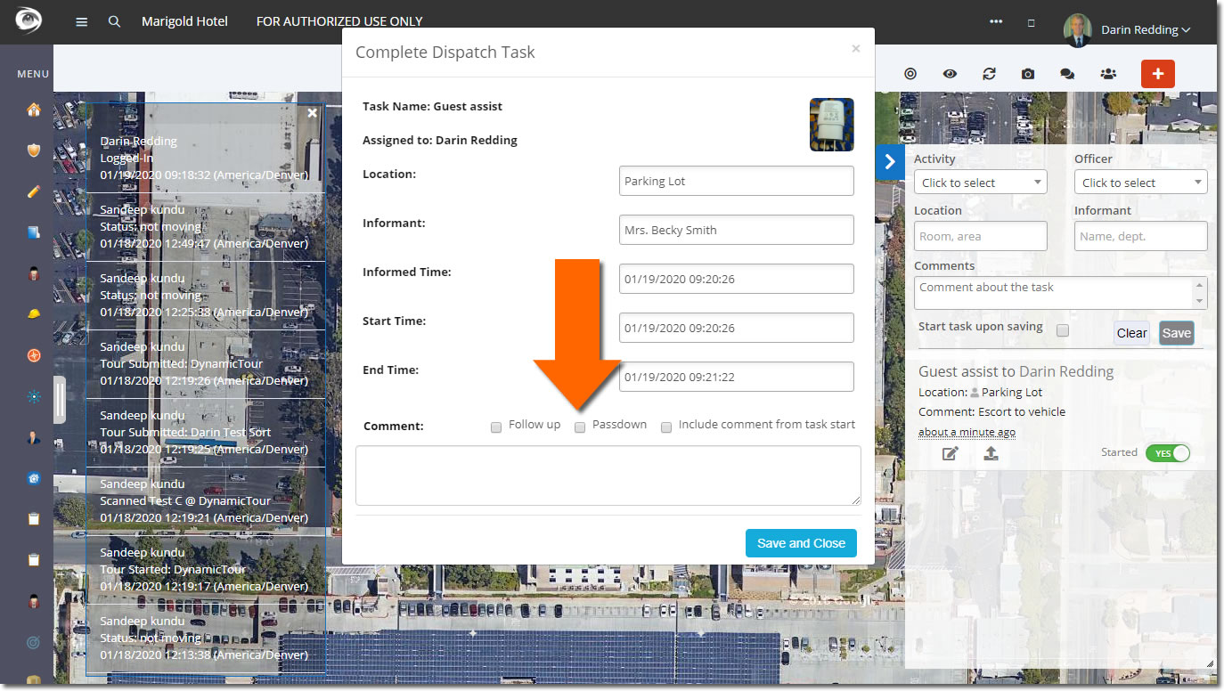This screenshot has width=1224, height=691.
Task: Click the hamburger menu icon in header
Action: (82, 21)
